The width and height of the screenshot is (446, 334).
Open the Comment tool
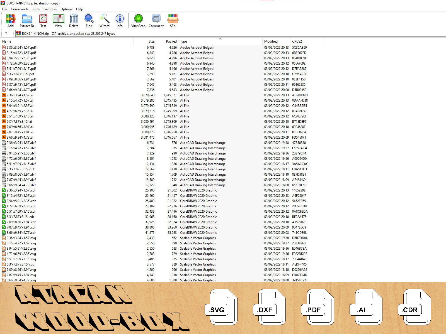[156, 21]
